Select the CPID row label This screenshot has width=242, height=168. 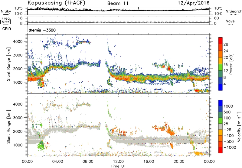click(7, 29)
